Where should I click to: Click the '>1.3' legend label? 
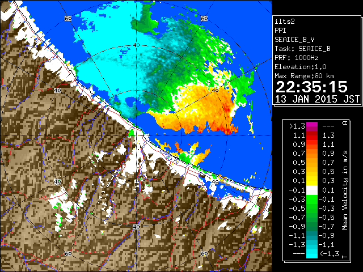click(x=297, y=126)
